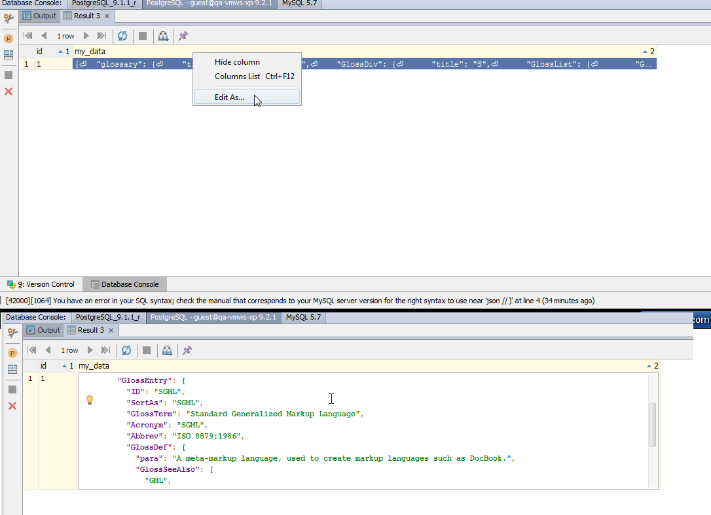Click orange P icon in upper sidebar
Screen dimensions: 711x515
tap(9, 39)
